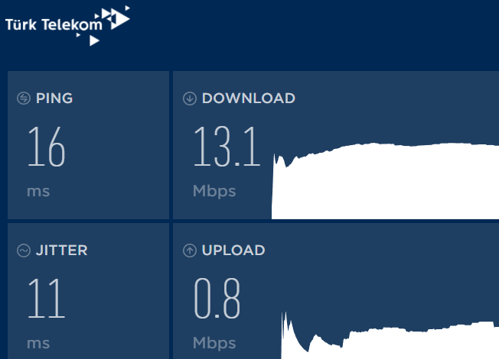Click the Türk Telekom logo
This screenshot has height=359, width=499.
pos(67,26)
